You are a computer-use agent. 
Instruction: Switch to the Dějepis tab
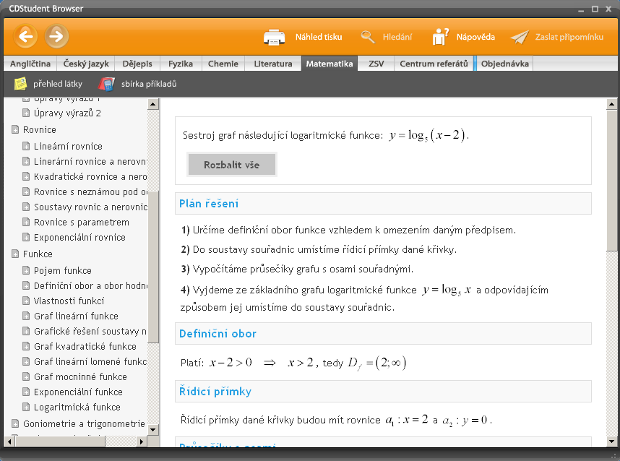point(137,64)
